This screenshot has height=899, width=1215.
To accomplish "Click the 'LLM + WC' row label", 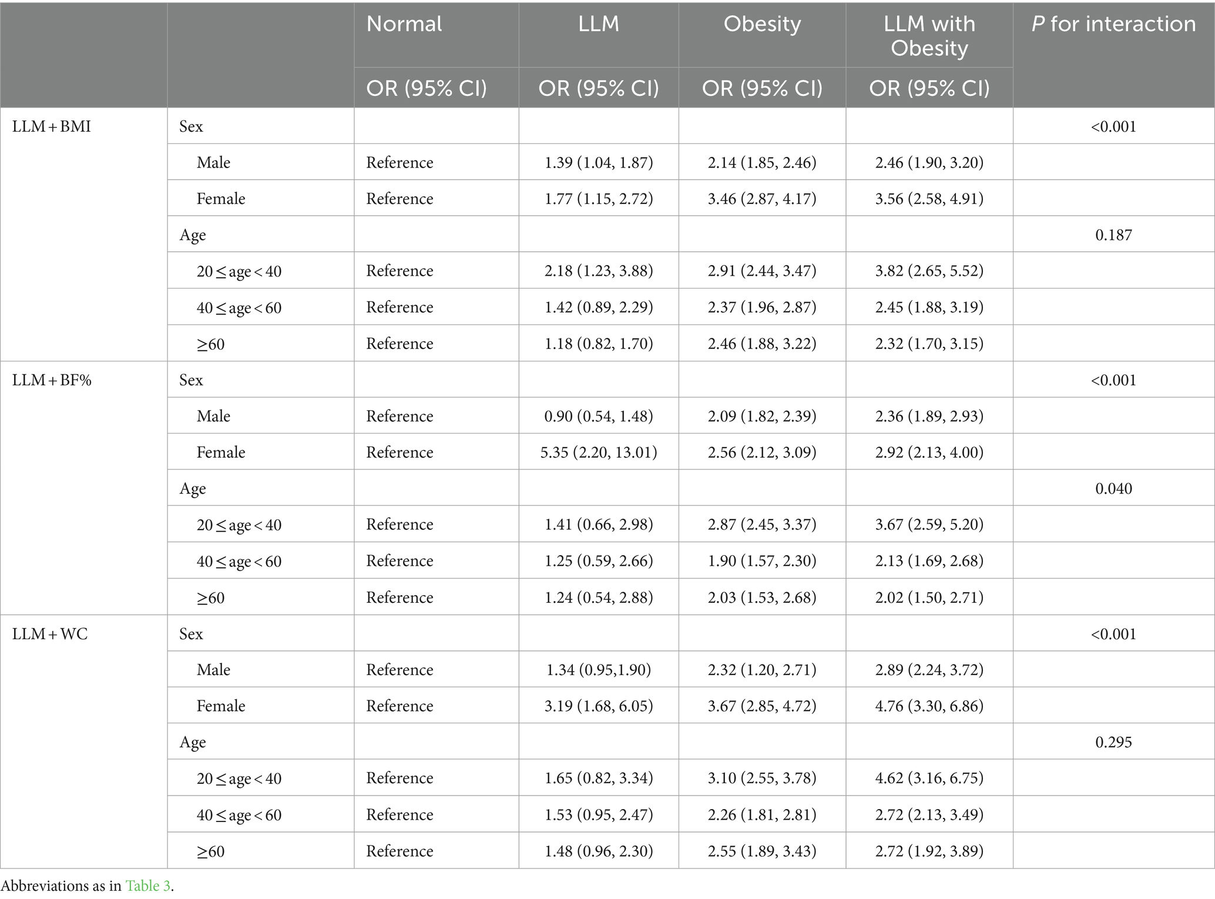I will point(50,634).
